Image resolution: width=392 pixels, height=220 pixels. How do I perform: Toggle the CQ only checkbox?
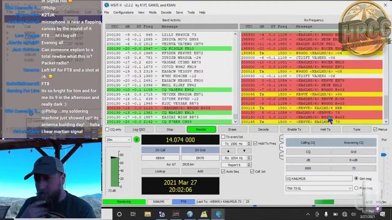107,130
